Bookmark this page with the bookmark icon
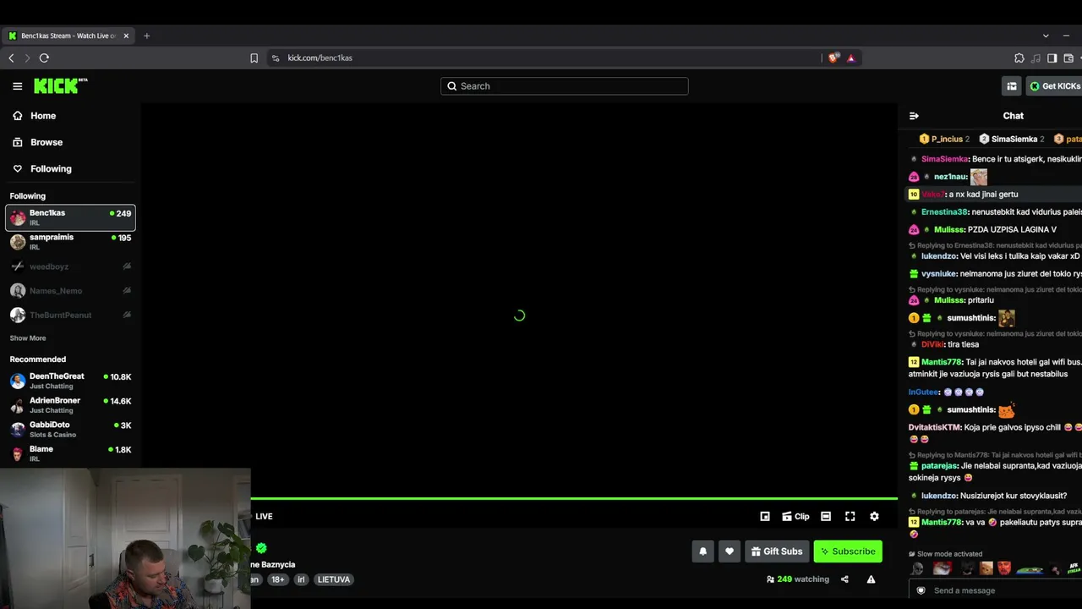The height and width of the screenshot is (609, 1082). pos(254,58)
